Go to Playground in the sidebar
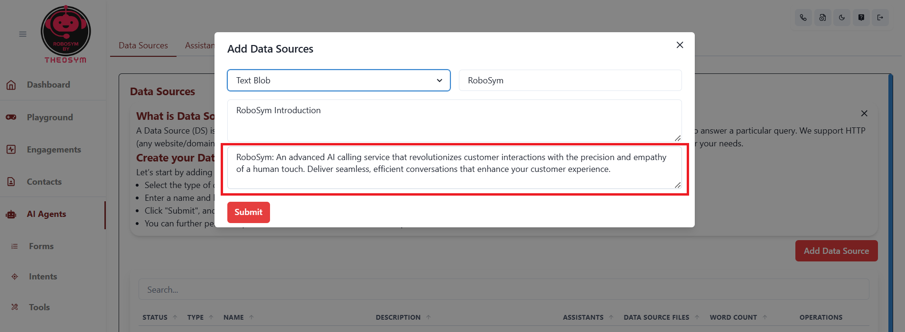 (50, 117)
